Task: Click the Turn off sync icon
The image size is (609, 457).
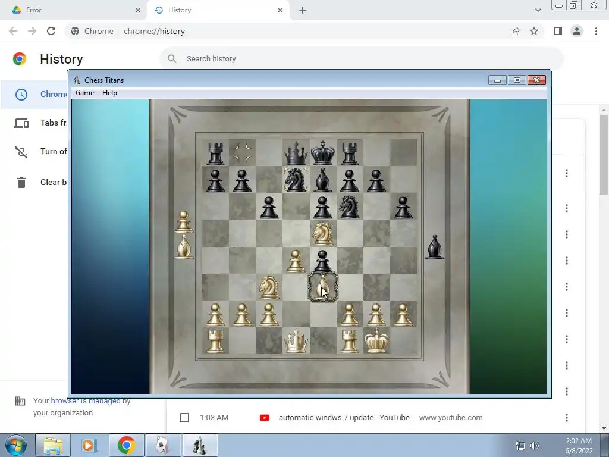Action: [x=21, y=152]
